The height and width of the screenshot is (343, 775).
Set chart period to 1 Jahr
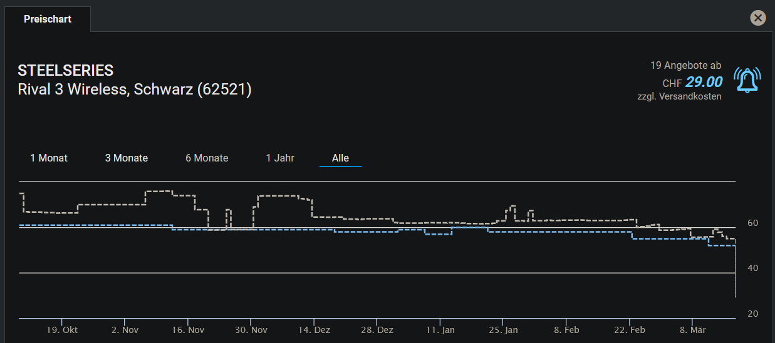pyautogui.click(x=280, y=158)
